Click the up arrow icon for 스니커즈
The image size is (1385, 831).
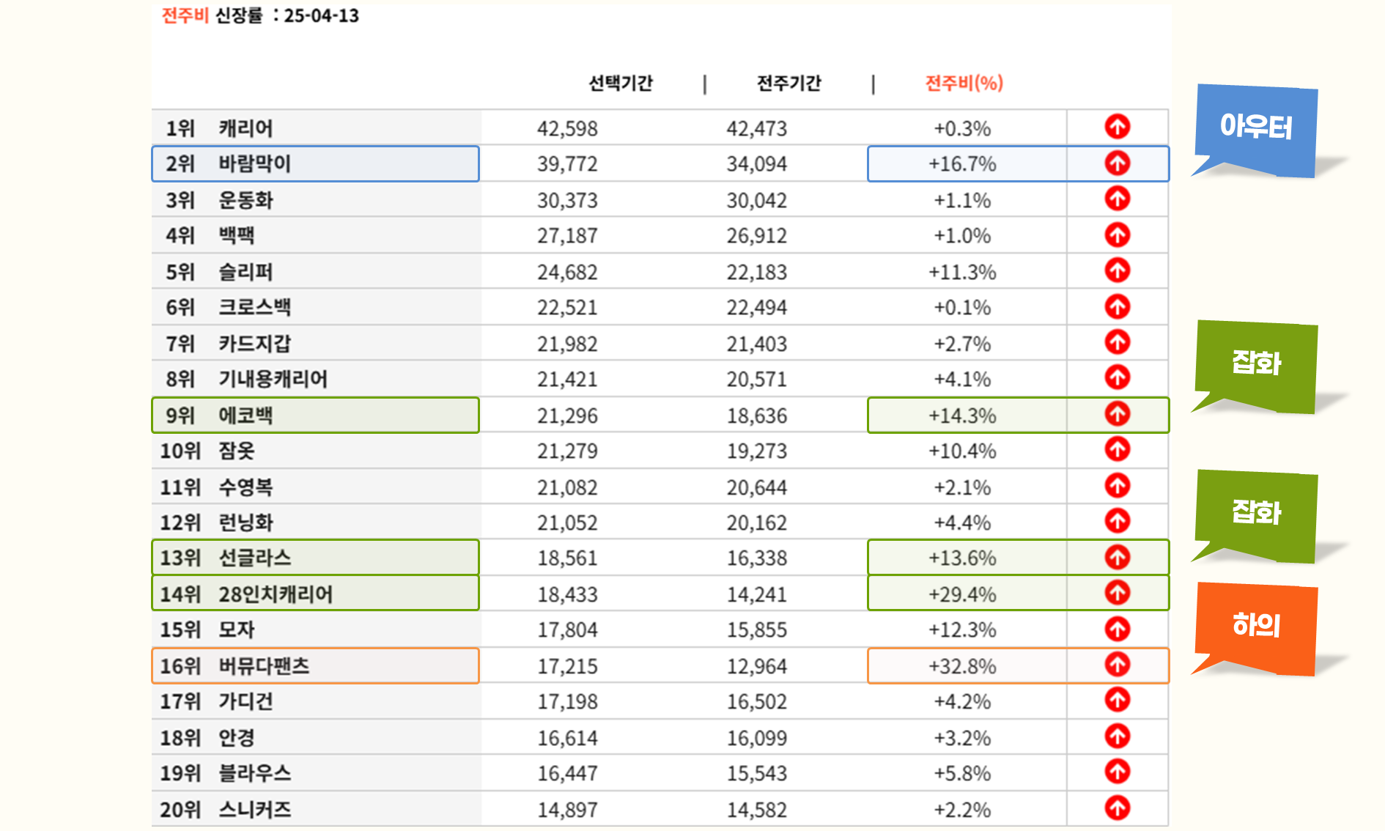click(1117, 808)
